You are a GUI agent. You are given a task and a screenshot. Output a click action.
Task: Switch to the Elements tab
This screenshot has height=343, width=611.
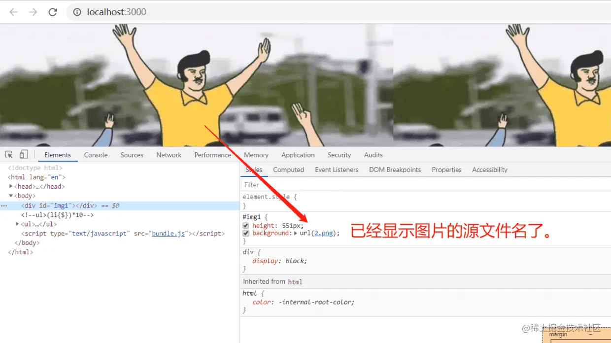[58, 155]
